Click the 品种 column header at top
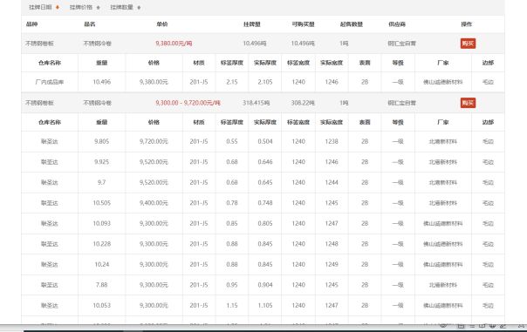The height and width of the screenshot is (332, 527). click(x=31, y=24)
